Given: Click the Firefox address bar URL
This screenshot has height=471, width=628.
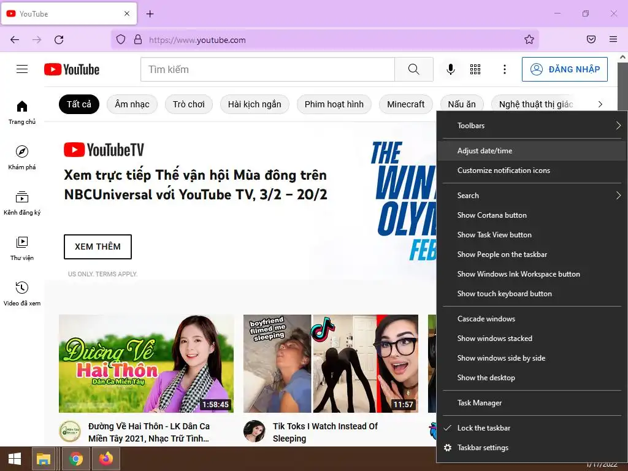Looking at the screenshot, I should 197,40.
